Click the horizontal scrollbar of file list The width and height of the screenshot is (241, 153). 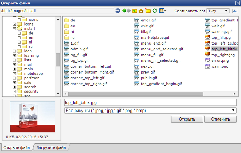[x=136, y=94]
